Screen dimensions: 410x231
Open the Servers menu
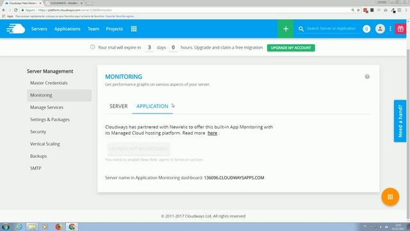coord(39,29)
